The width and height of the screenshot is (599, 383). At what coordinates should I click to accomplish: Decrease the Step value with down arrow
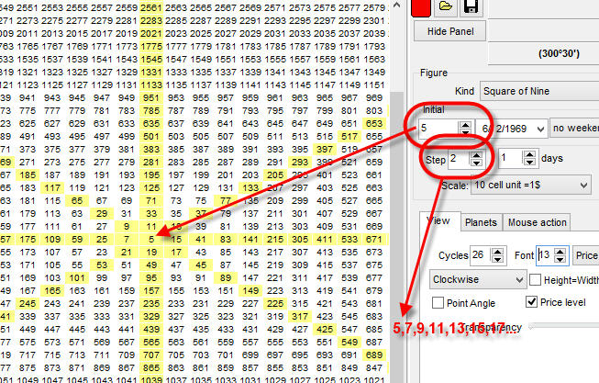[476, 163]
